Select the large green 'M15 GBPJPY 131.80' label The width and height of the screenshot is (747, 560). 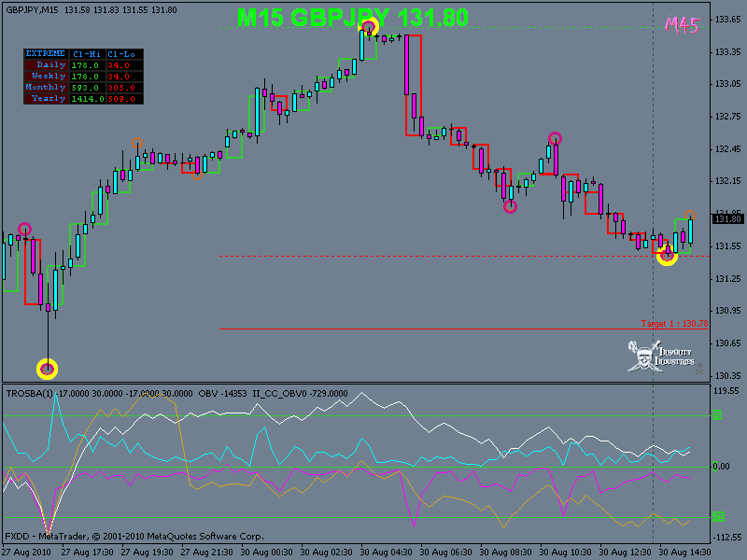(x=353, y=18)
